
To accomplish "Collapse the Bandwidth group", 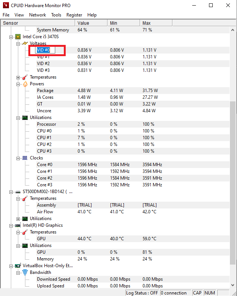I will pyautogui.click(x=18, y=273).
